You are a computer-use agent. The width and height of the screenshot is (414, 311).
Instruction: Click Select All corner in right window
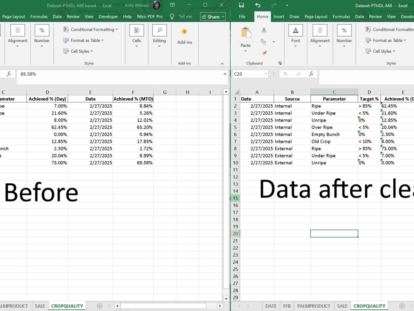236,92
